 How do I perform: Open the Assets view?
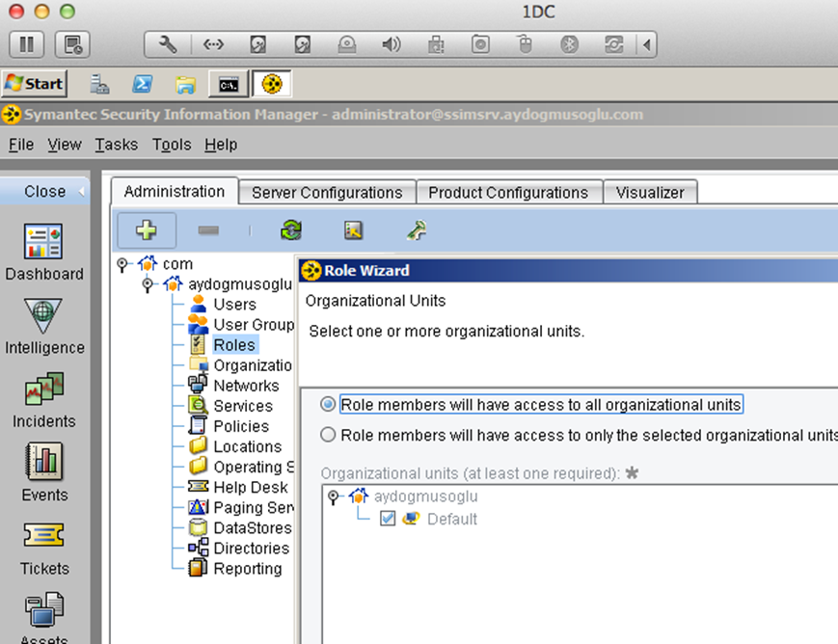44,617
